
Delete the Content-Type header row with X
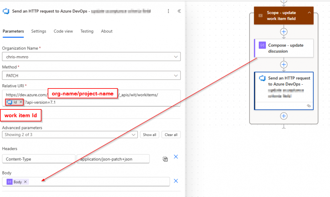point(176,157)
